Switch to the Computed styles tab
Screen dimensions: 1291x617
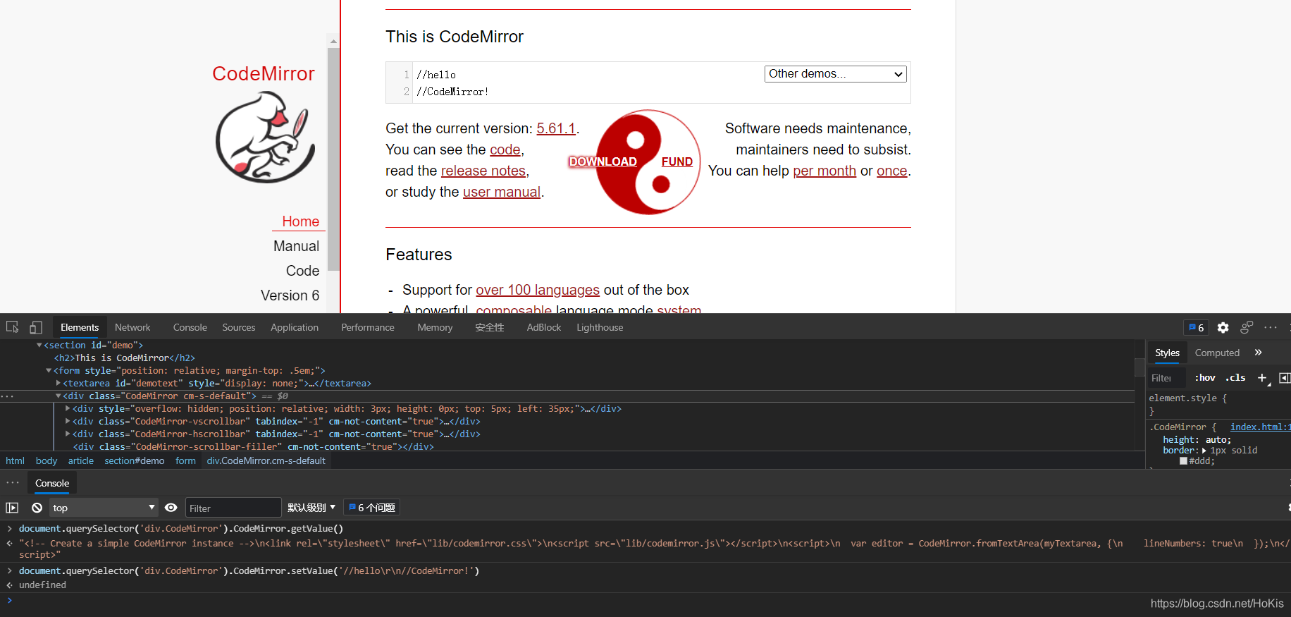(x=1217, y=353)
